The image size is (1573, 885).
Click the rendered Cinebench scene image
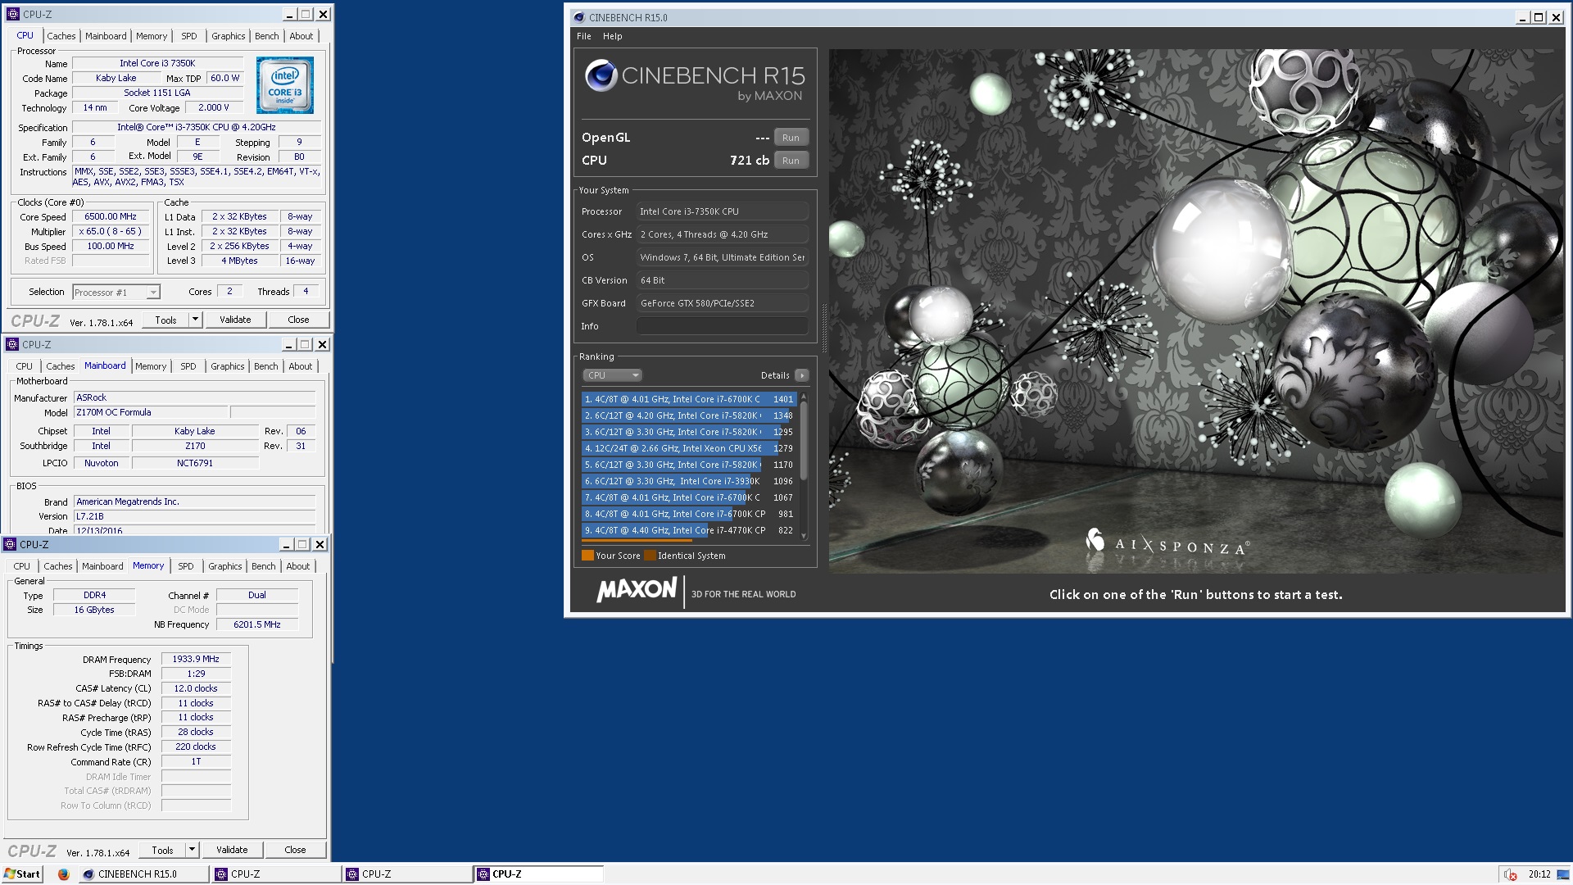(x=1196, y=311)
